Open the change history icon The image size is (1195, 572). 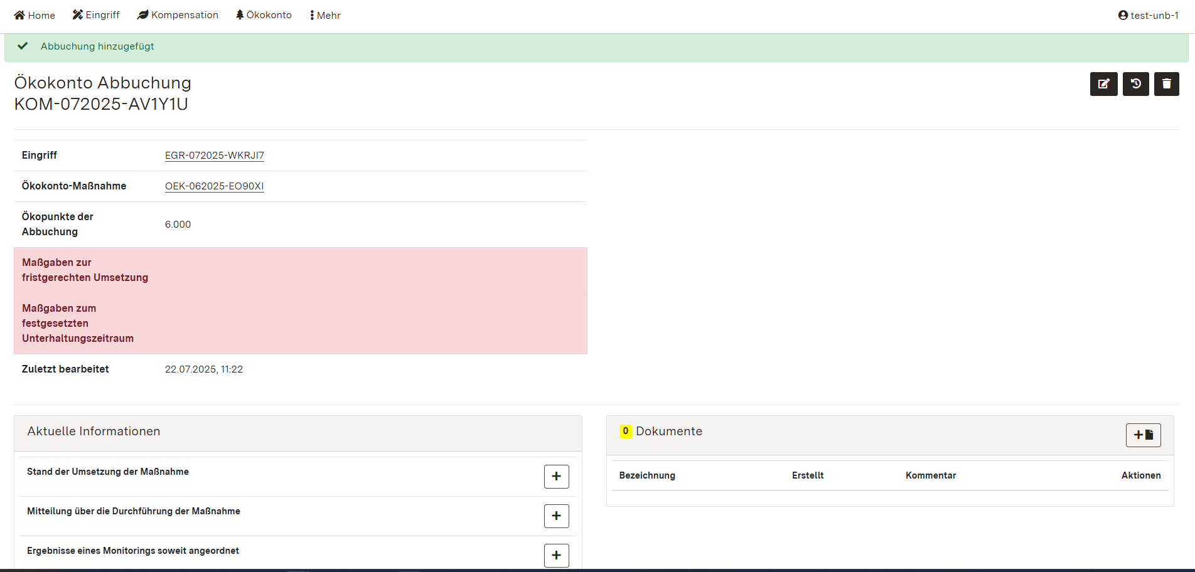(1135, 83)
